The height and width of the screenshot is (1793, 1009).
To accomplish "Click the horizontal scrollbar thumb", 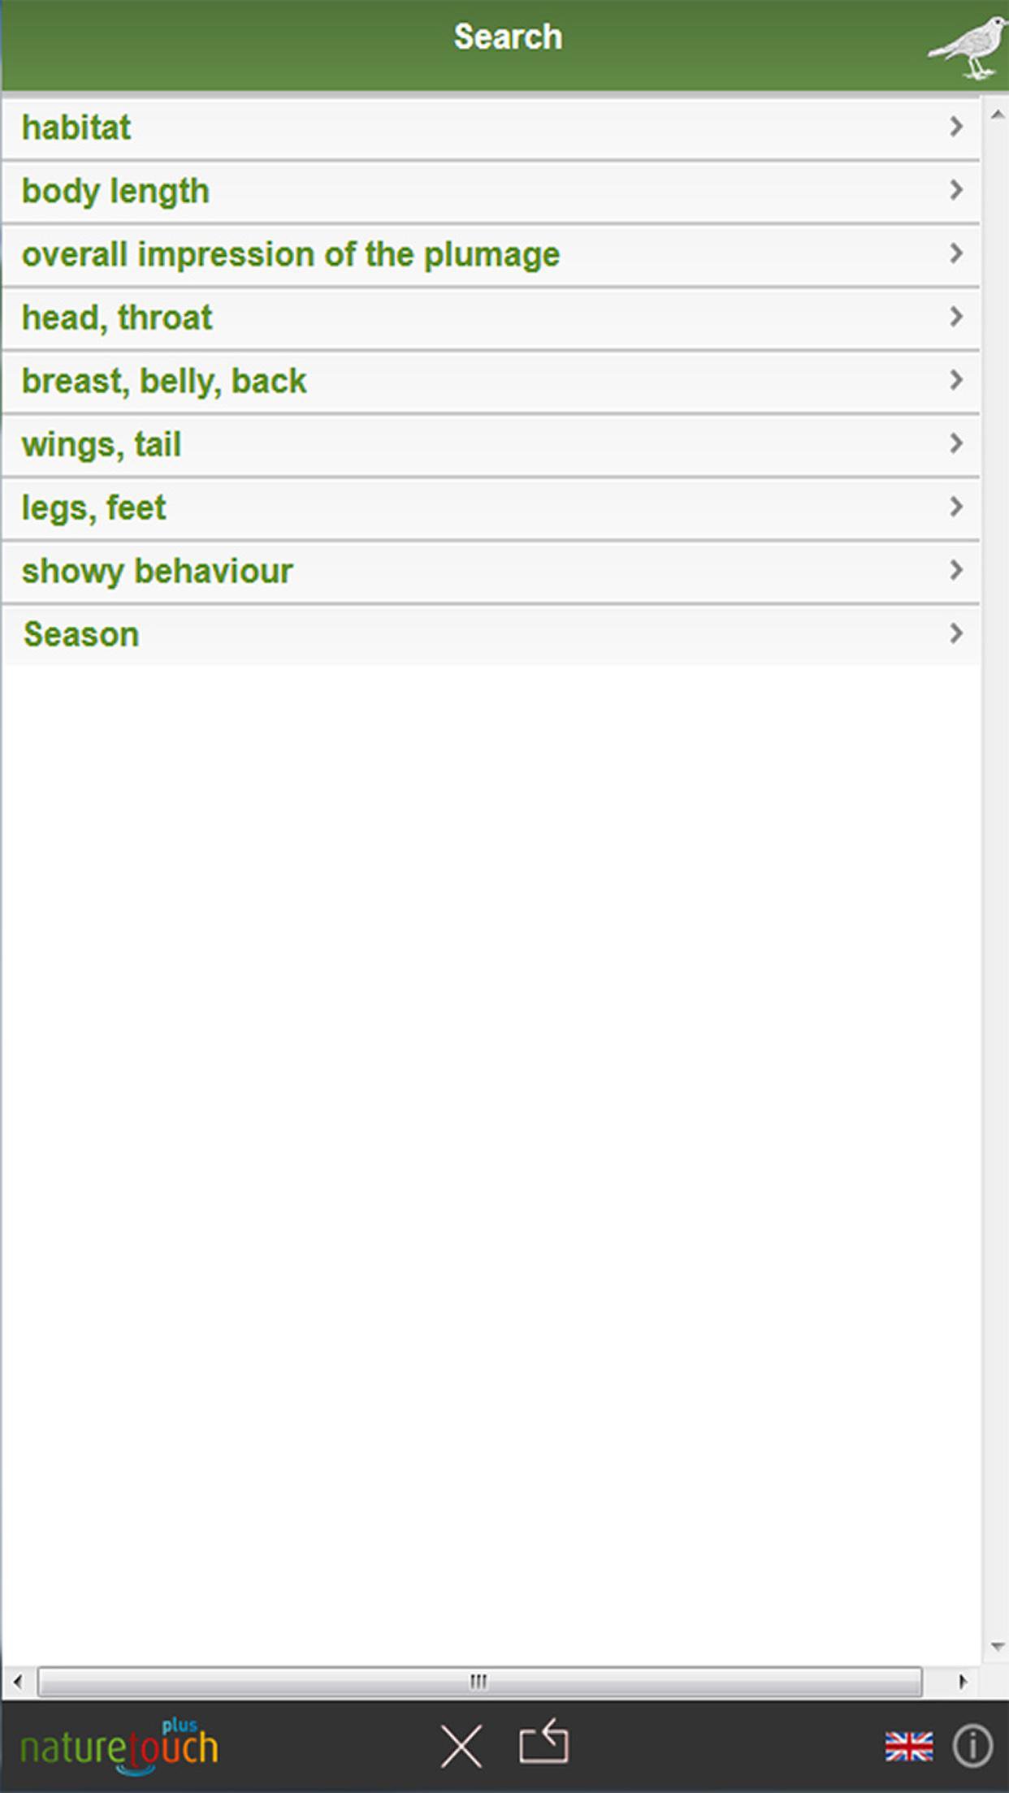I will coord(479,1681).
